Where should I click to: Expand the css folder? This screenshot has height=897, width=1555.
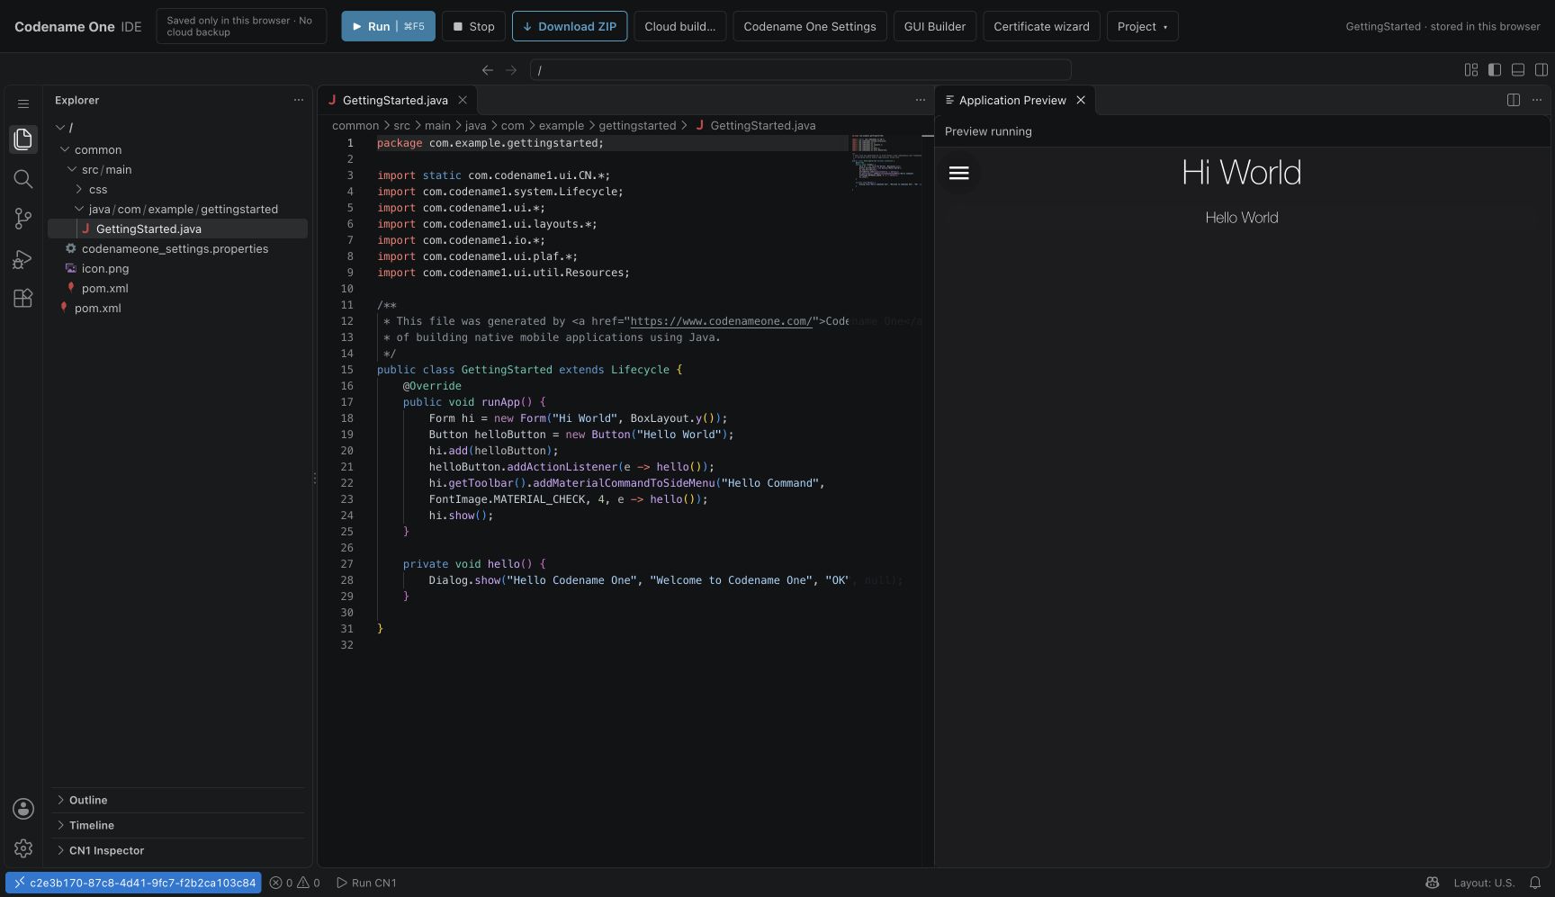click(x=79, y=189)
